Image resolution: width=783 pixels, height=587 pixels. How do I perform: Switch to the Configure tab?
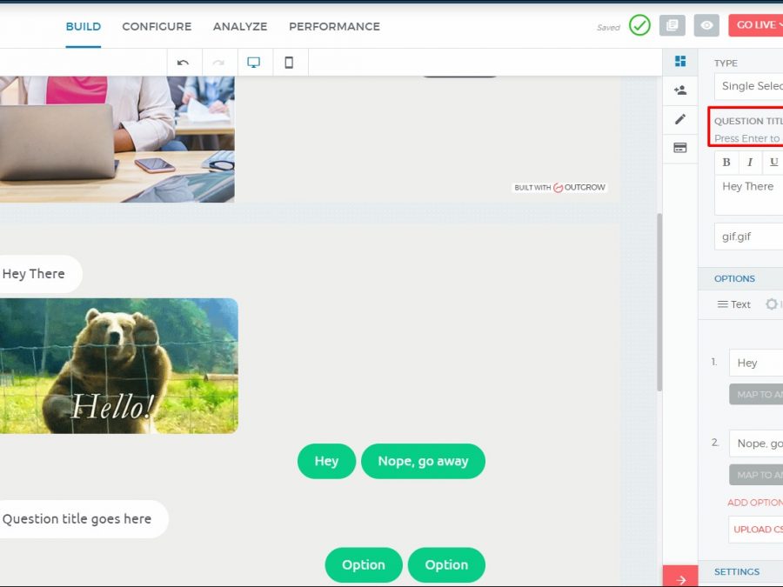157,27
